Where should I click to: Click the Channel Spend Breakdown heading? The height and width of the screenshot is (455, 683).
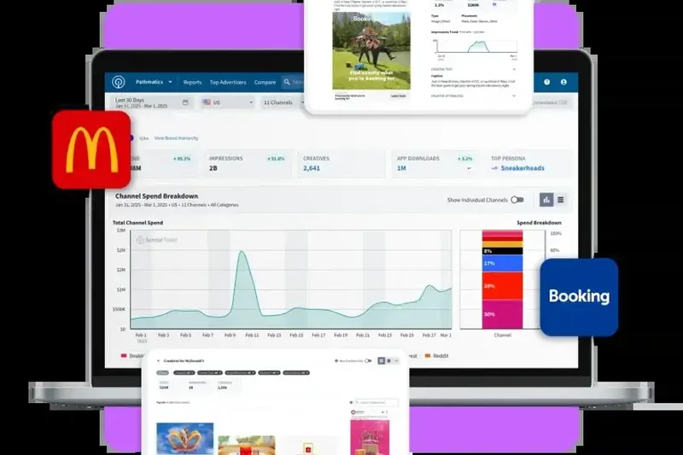pos(156,196)
